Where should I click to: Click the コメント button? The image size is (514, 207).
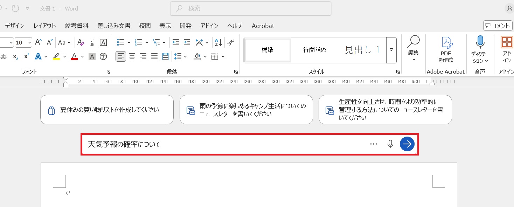point(498,26)
